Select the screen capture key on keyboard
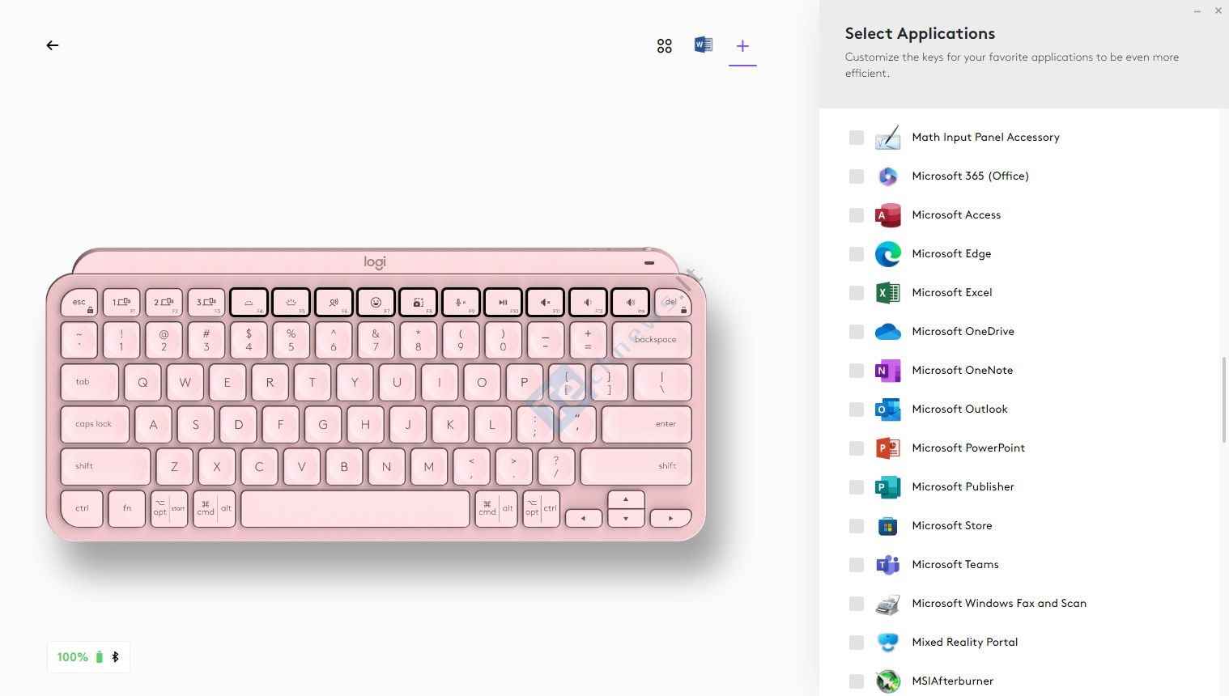1229x696 pixels. click(x=418, y=303)
